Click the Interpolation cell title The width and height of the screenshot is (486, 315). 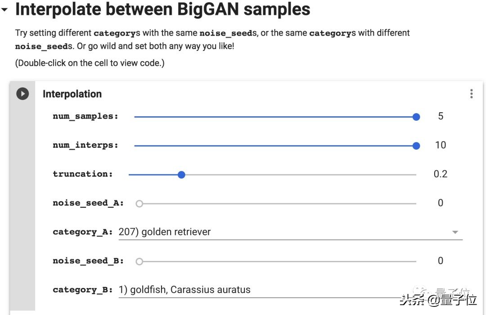(x=72, y=94)
